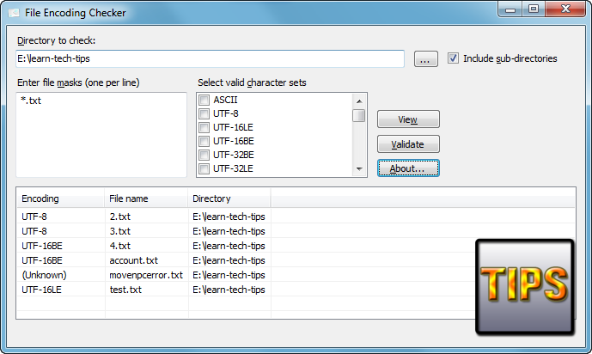Screen dimensions: 592x354
Task: Sort results by File name column header
Action: pos(146,198)
